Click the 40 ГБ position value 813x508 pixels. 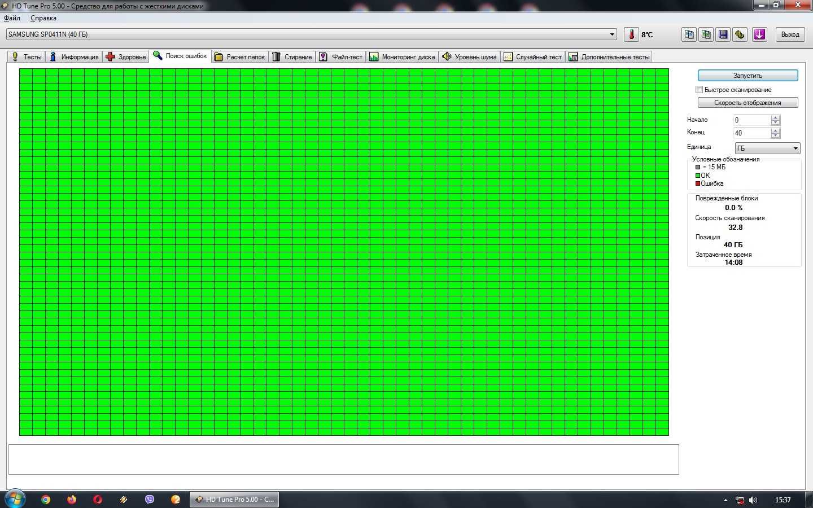733,245
